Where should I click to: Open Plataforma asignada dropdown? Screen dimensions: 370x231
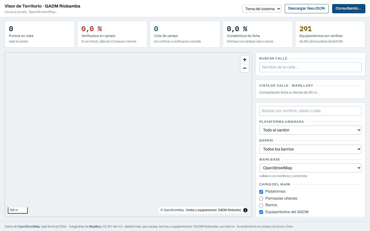[x=310, y=130]
